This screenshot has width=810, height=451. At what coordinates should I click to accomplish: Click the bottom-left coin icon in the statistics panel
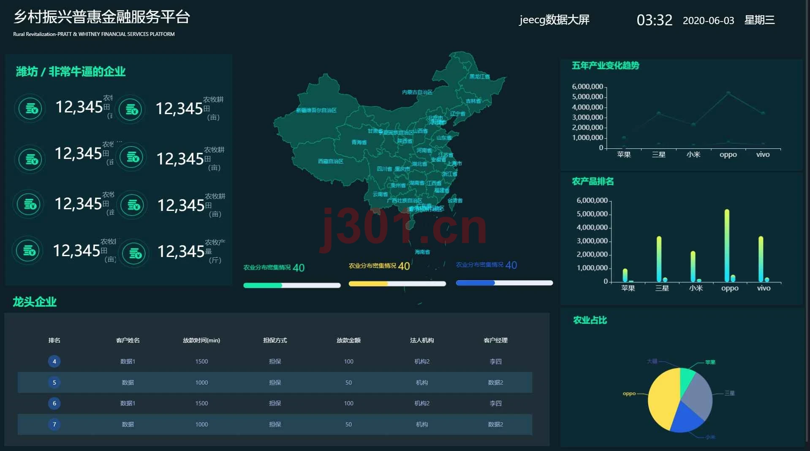[x=27, y=250]
